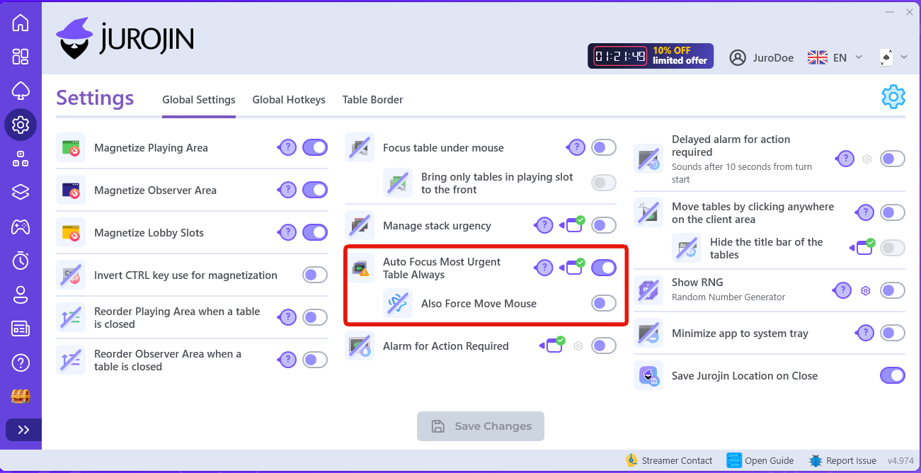Click help icon for Magnetize Playing Area
Image resolution: width=921 pixels, height=473 pixels.
tap(287, 147)
